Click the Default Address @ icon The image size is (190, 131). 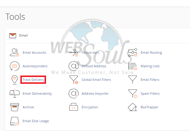[73, 66]
